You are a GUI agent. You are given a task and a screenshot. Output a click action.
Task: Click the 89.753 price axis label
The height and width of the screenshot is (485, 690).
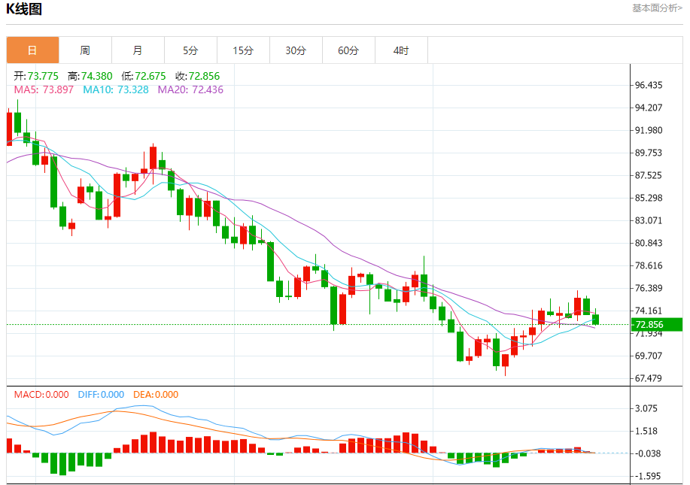click(649, 153)
